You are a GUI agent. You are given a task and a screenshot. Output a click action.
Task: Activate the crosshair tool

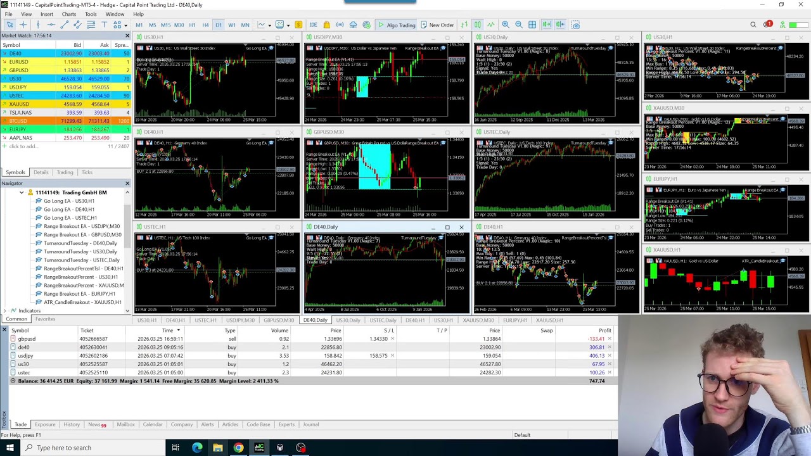(x=23, y=25)
